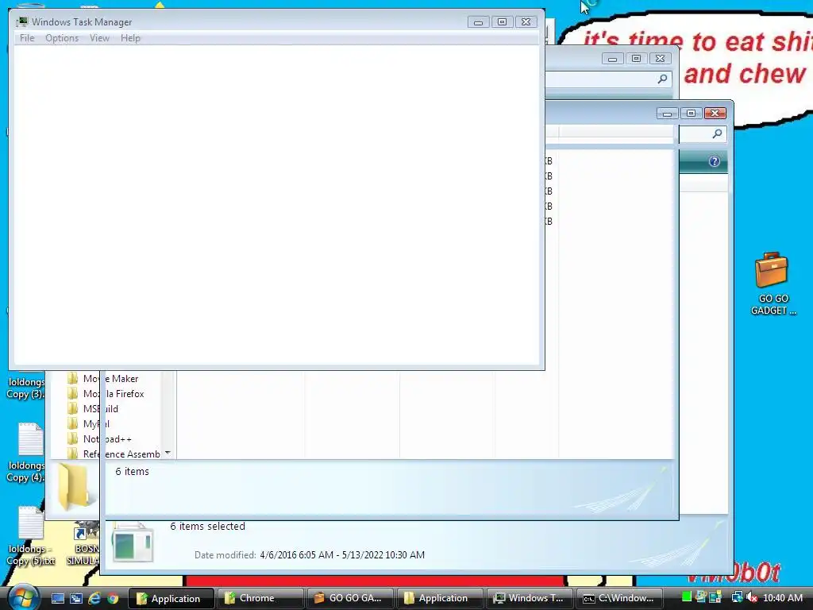Select loldongs Copy (4) desktop text file

(x=27, y=452)
